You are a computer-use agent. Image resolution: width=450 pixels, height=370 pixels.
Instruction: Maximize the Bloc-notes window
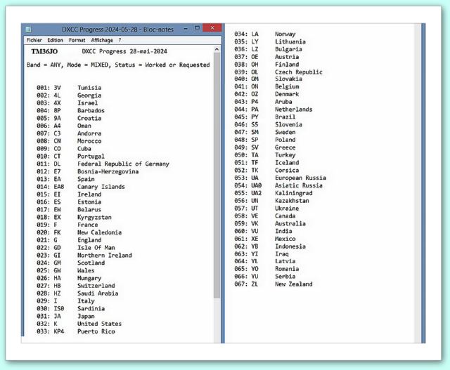[197, 29]
